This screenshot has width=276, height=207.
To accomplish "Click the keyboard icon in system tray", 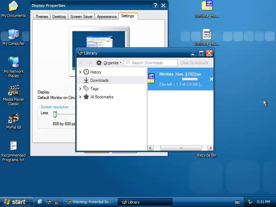I will click(x=237, y=202).
